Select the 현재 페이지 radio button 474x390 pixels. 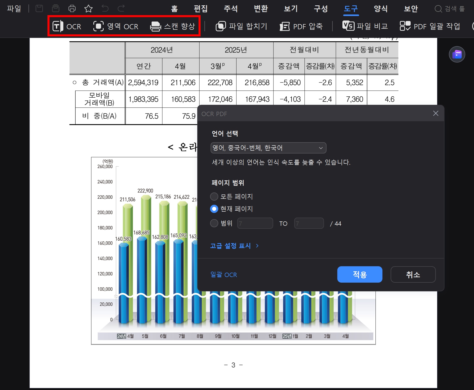(x=214, y=209)
